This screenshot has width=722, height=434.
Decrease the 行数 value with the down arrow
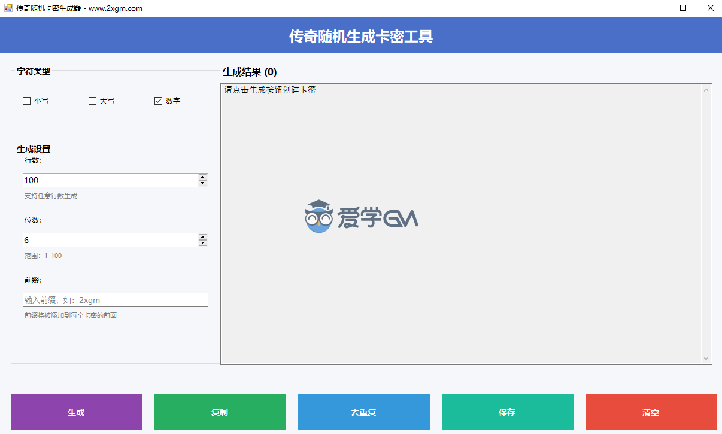pyautogui.click(x=203, y=183)
